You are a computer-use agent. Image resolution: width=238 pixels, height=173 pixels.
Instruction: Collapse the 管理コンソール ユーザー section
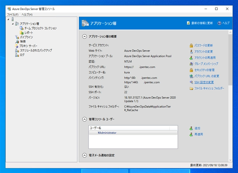pyautogui.click(x=85, y=119)
